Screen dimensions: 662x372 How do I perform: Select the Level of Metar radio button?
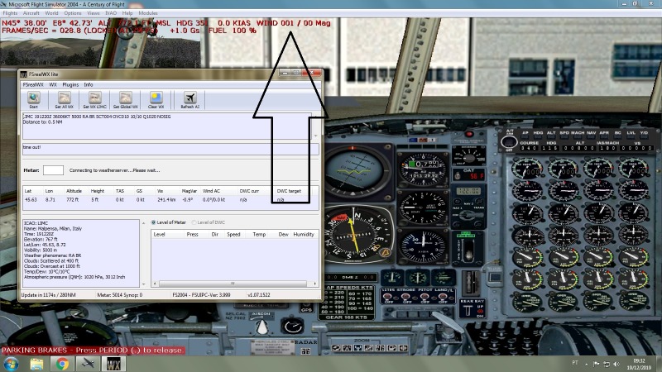tap(154, 222)
